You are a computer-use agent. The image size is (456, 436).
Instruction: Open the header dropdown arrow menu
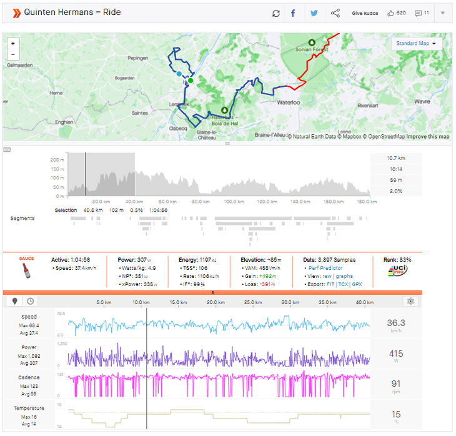442,13
